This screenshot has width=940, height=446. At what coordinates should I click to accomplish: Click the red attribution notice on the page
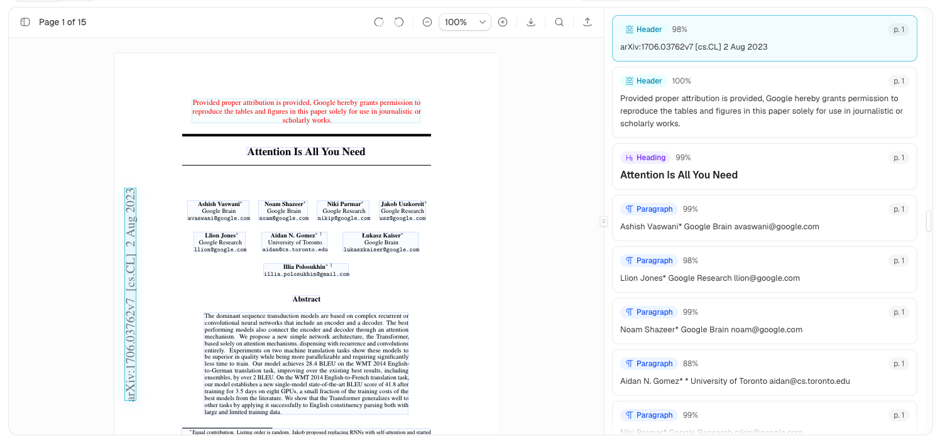click(306, 111)
